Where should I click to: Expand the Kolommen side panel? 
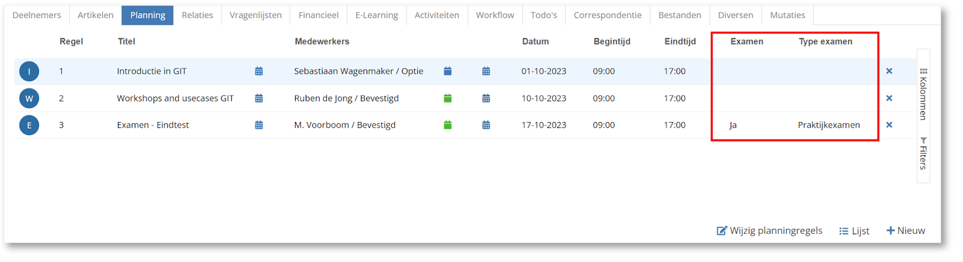923,94
